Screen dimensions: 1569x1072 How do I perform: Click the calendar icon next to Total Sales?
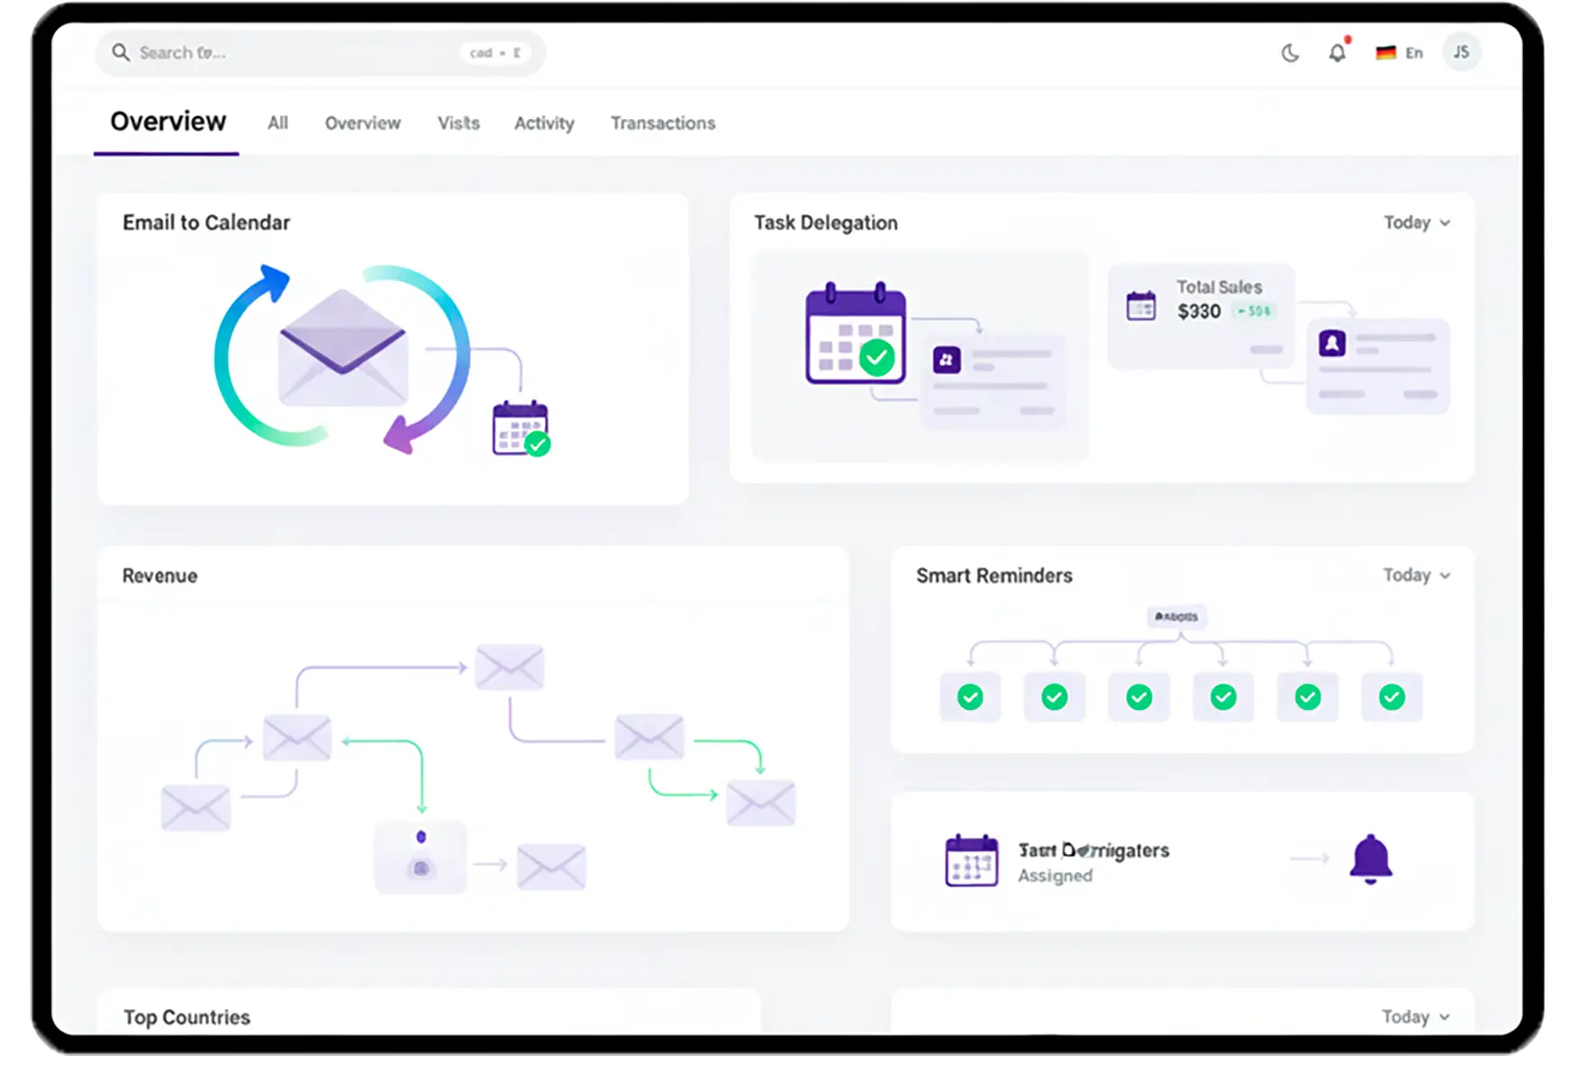[1140, 306]
